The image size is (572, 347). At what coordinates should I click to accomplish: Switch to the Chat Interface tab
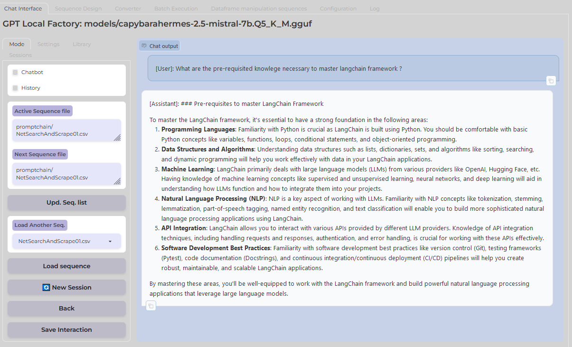[x=23, y=9]
